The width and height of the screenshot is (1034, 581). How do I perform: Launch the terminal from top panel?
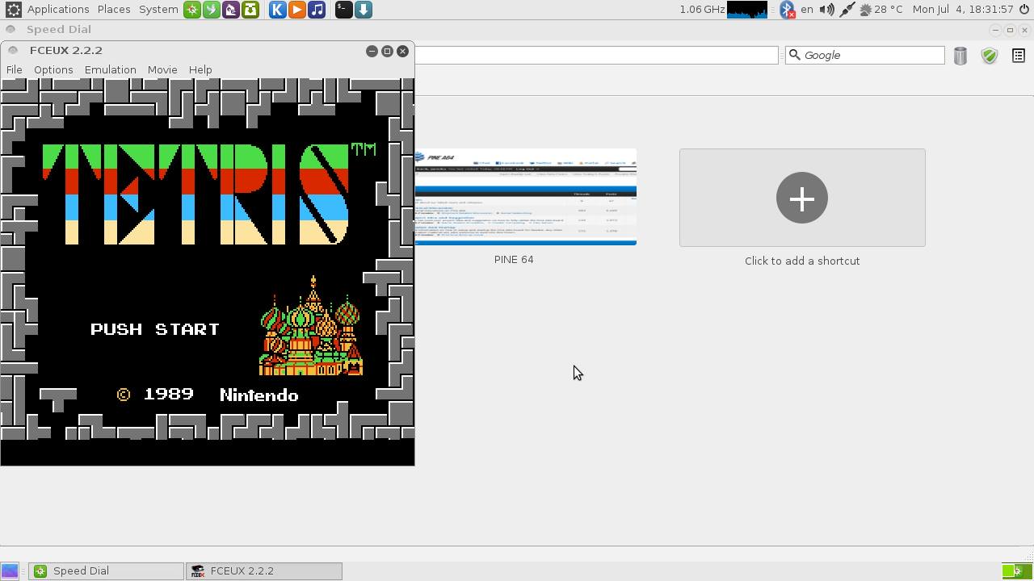point(343,10)
